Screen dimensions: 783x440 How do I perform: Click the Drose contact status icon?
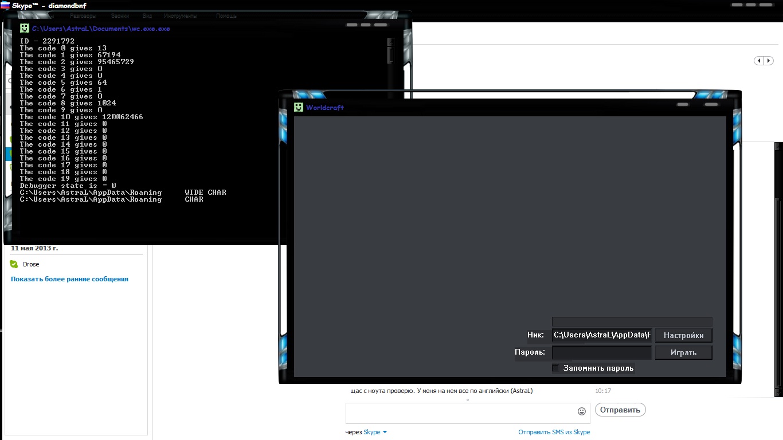coord(14,264)
